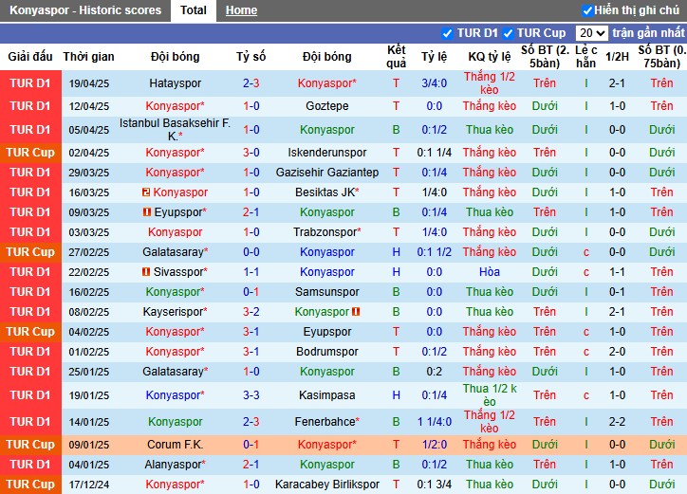Click Besiktas JK team name

point(325,192)
